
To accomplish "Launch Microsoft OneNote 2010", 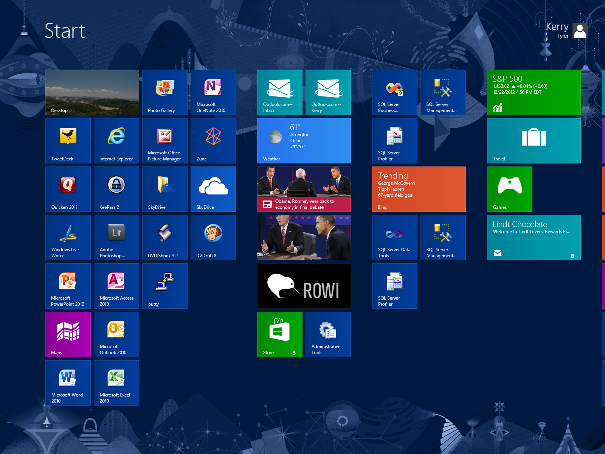I will click(213, 92).
